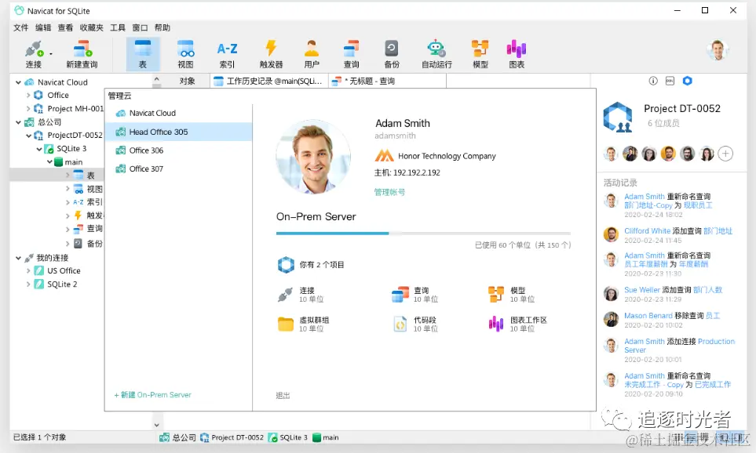This screenshot has height=453, width=756.
Task: Switch to the 工作历史记录 tab
Action: [269, 81]
